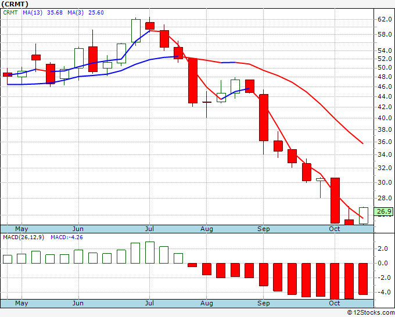This screenshot has height=317, width=395.
Task: Click the last green October candlestick
Action: tap(364, 215)
